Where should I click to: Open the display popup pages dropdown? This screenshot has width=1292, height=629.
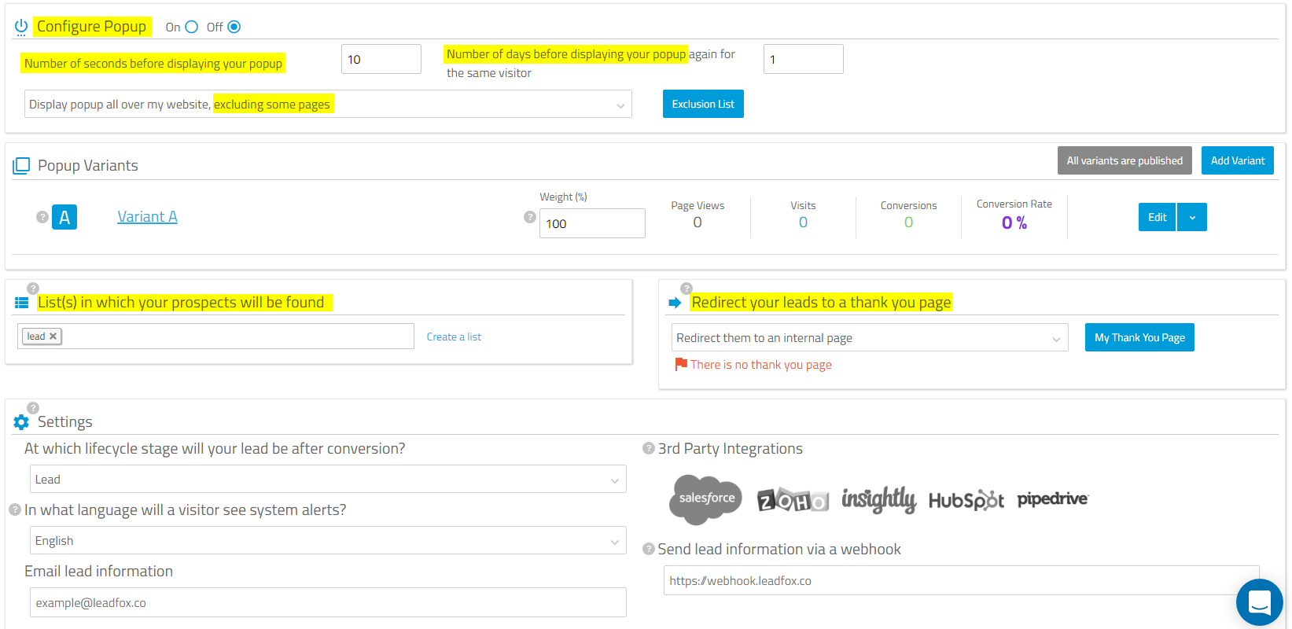tap(328, 104)
